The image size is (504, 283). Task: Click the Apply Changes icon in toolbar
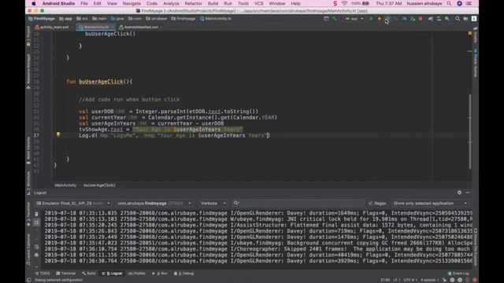point(380,19)
